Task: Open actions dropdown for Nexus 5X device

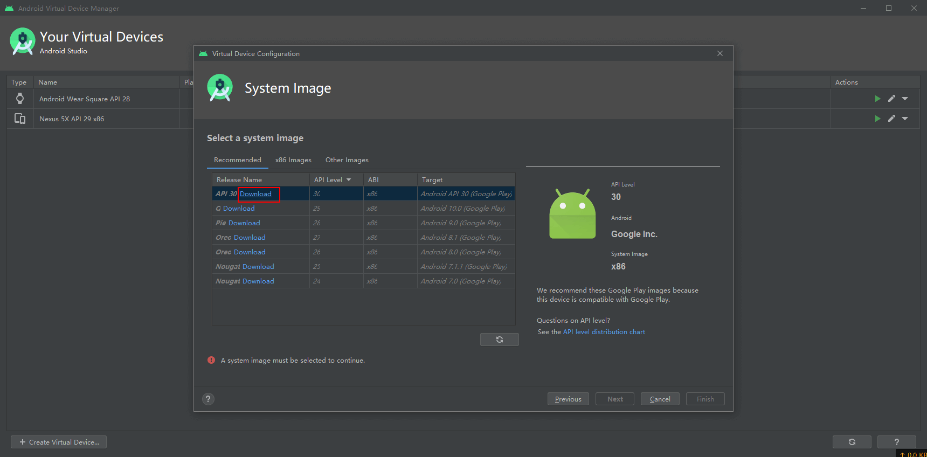Action: pos(905,119)
